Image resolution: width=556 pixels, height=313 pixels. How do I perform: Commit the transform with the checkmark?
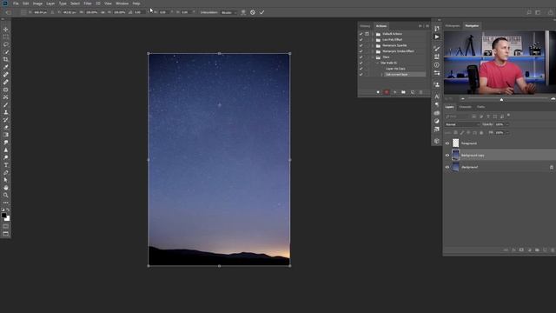(x=261, y=12)
